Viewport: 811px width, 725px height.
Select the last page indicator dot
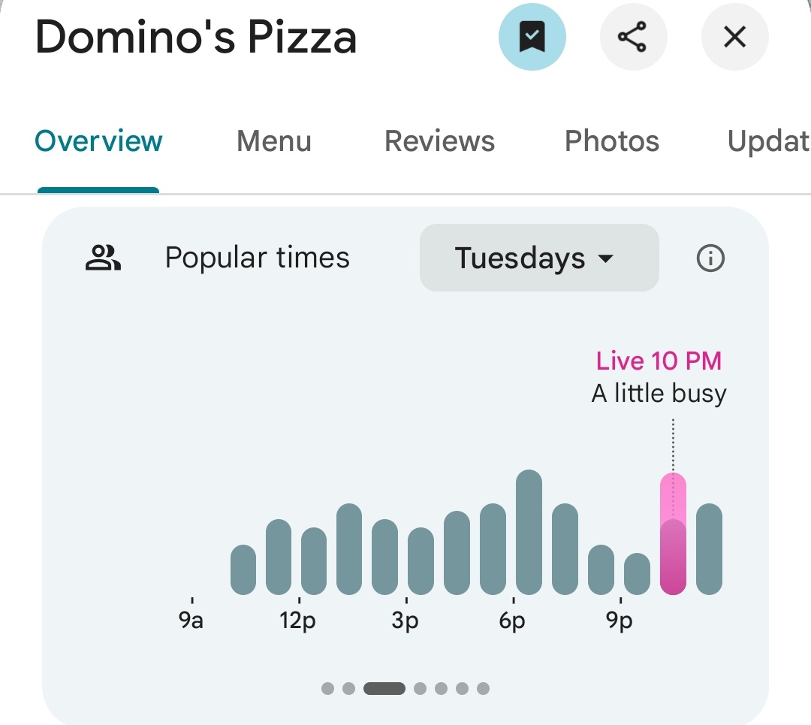pos(483,688)
